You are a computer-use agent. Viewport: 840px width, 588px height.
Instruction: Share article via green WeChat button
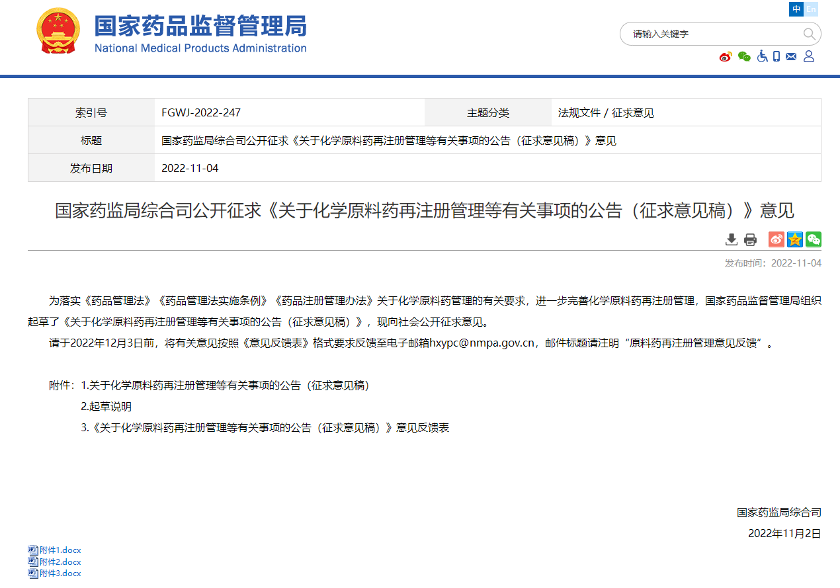(813, 239)
